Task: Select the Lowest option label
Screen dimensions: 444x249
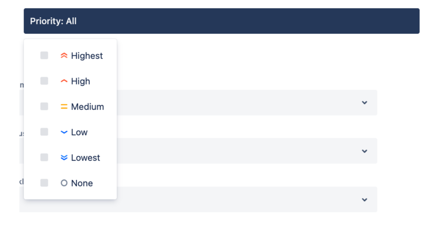Action: coord(85,157)
